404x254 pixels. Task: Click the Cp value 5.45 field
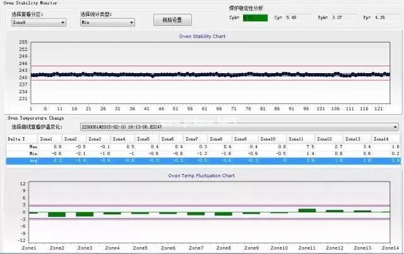pyautogui.click(x=291, y=18)
